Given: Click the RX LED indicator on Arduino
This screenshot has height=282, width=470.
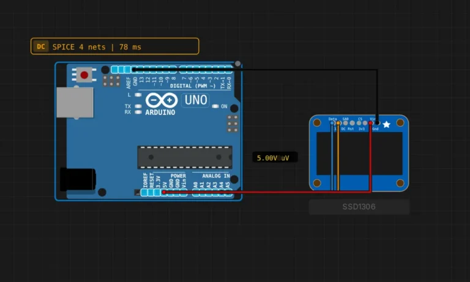Looking at the screenshot, I should 138,112.
